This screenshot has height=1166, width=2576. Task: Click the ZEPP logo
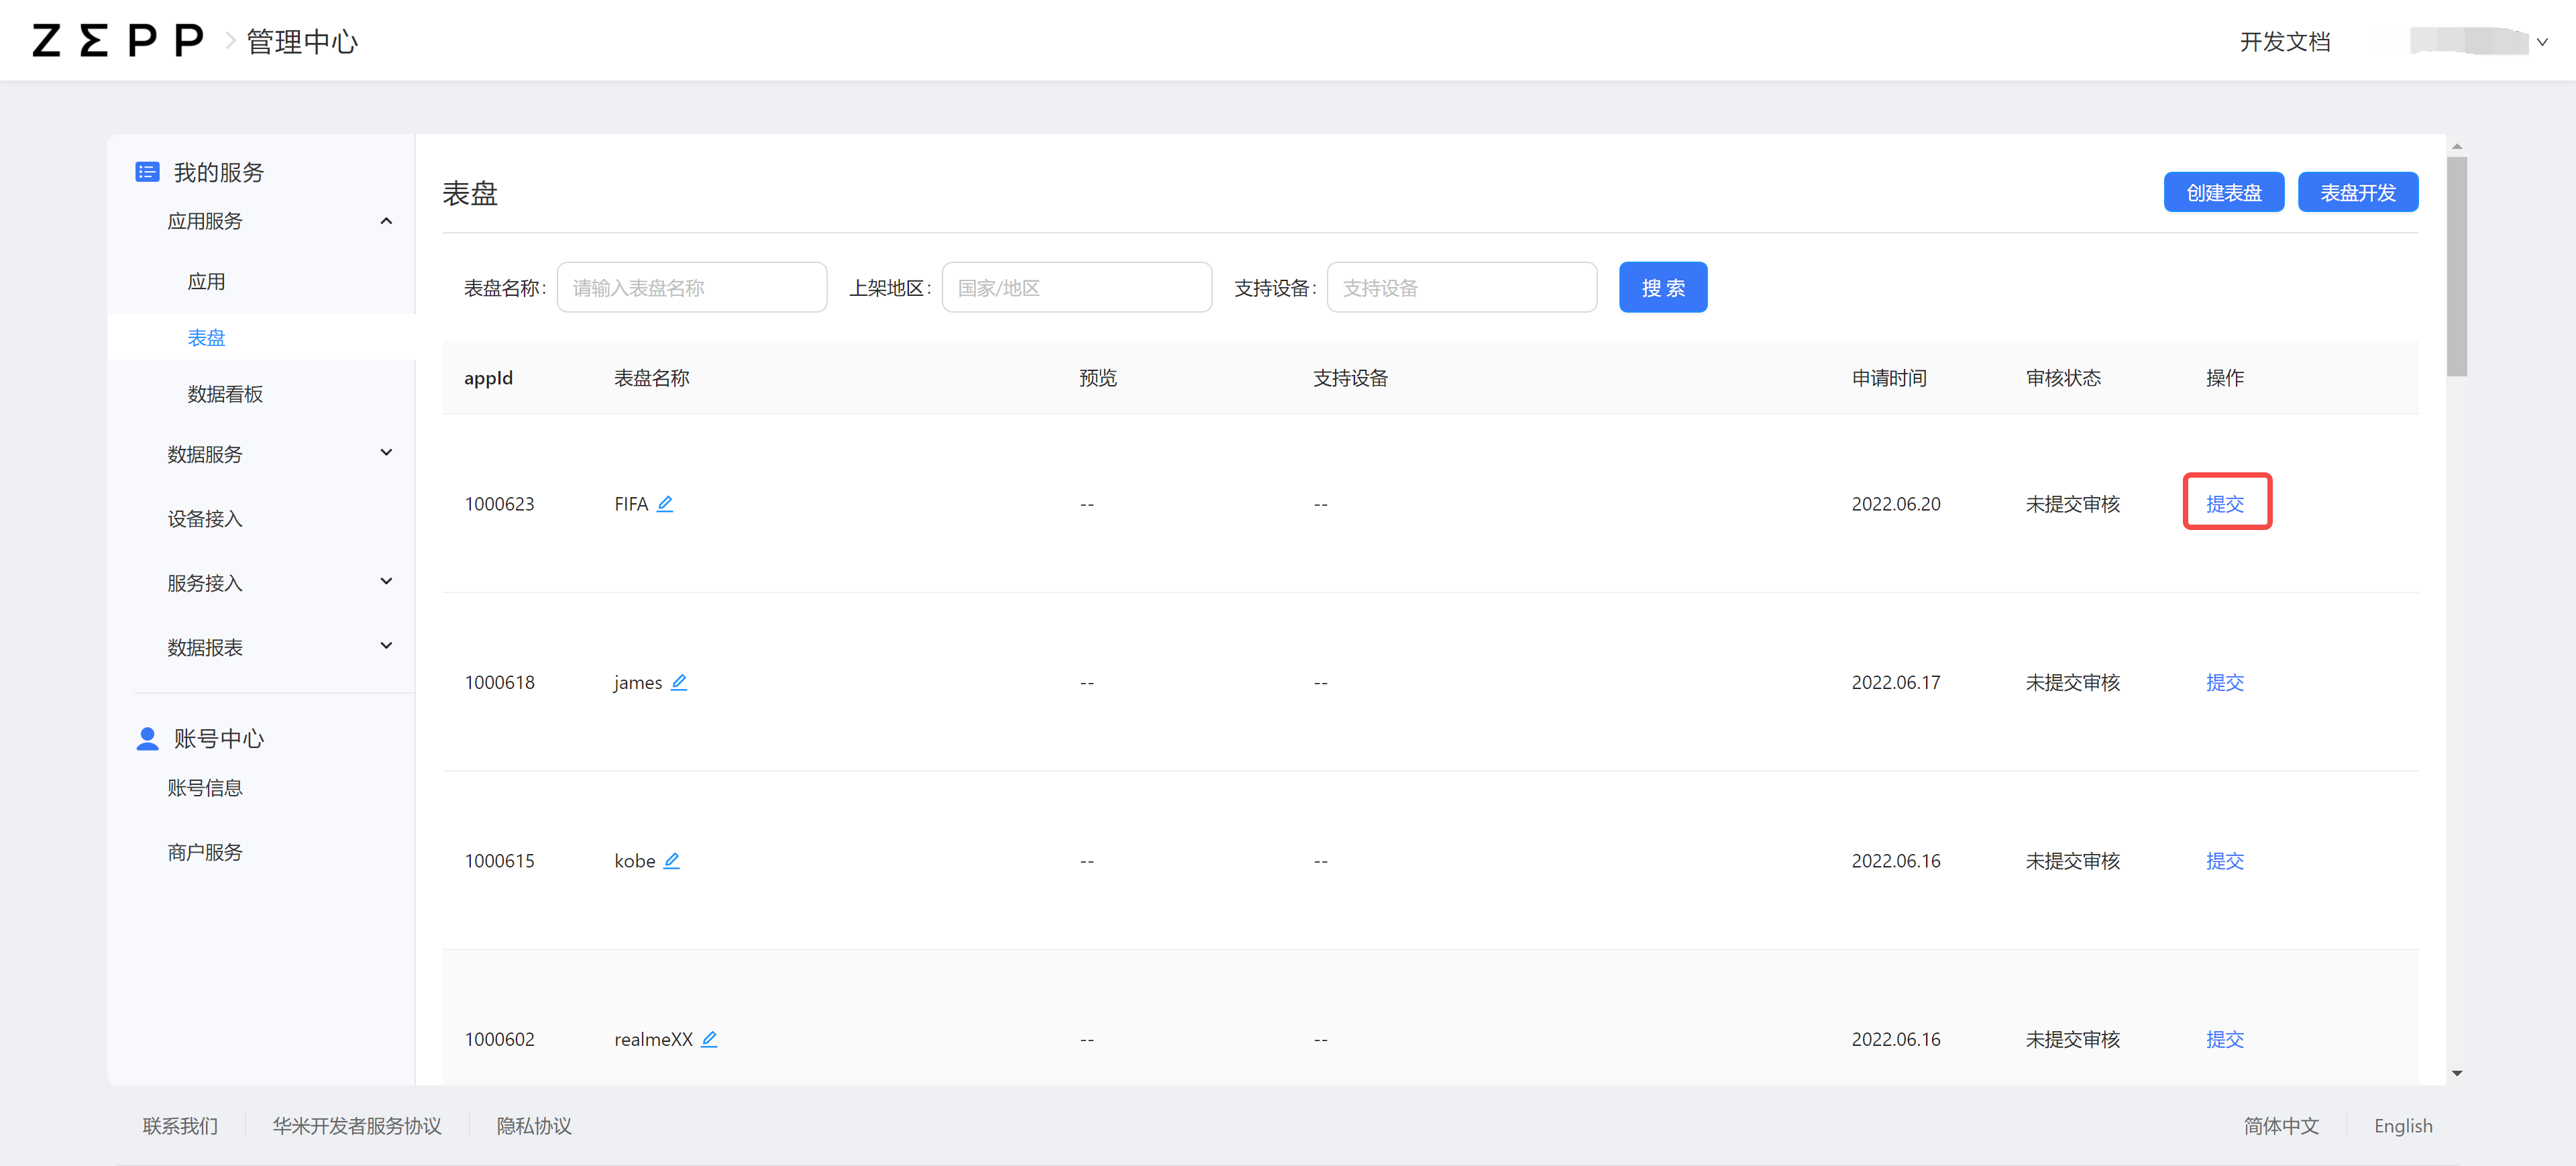click(117, 41)
